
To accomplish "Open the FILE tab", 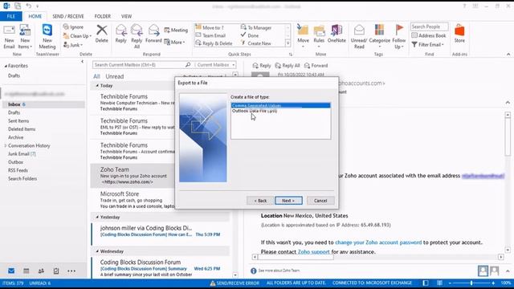I will pos(10,16).
